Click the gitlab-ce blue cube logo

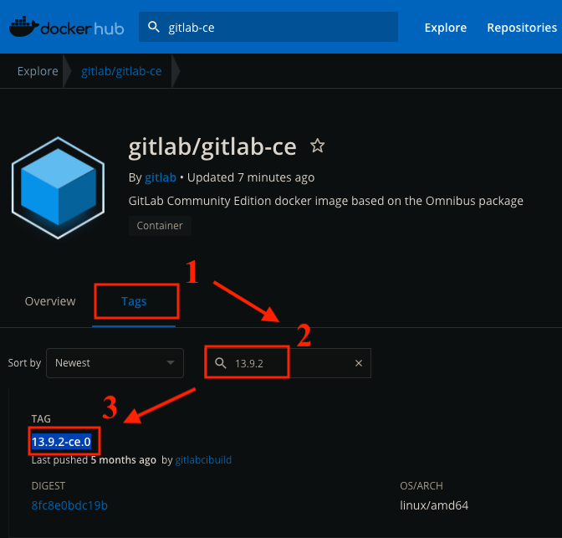[x=58, y=188]
